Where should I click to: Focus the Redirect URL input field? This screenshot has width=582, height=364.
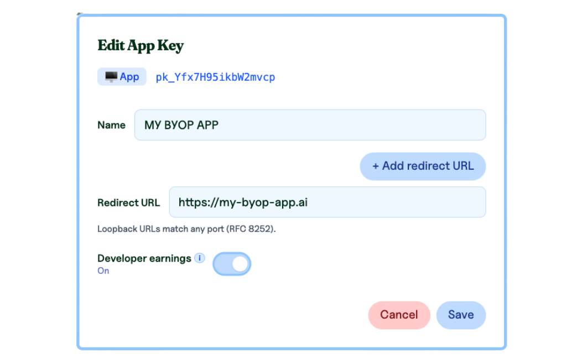(328, 202)
